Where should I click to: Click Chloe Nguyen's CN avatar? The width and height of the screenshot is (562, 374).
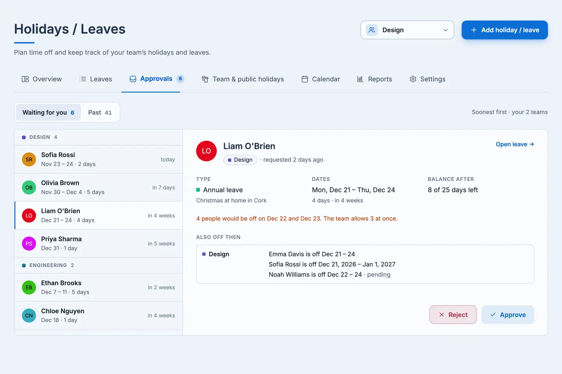pyautogui.click(x=29, y=316)
